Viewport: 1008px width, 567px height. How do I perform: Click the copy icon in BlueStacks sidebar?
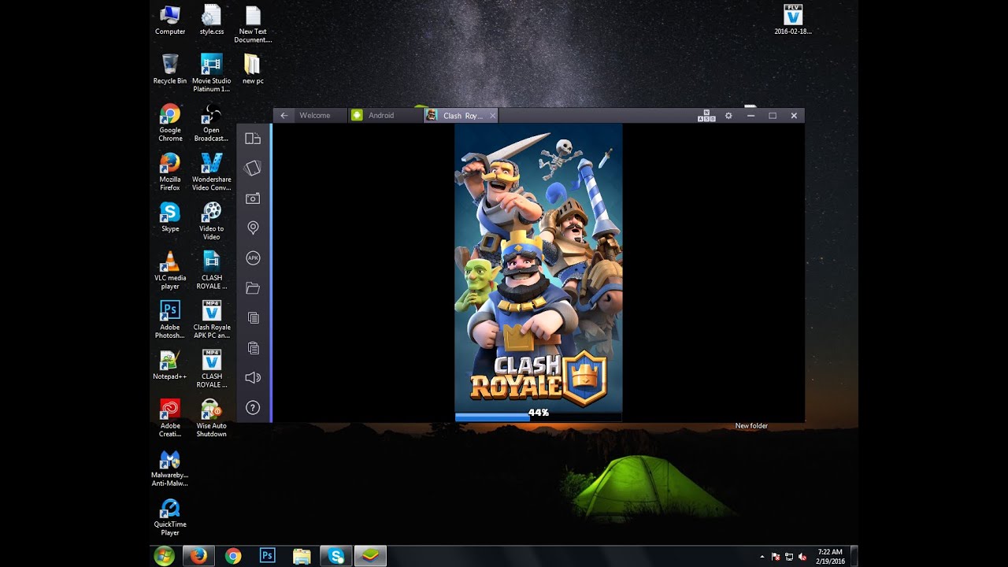(x=253, y=317)
